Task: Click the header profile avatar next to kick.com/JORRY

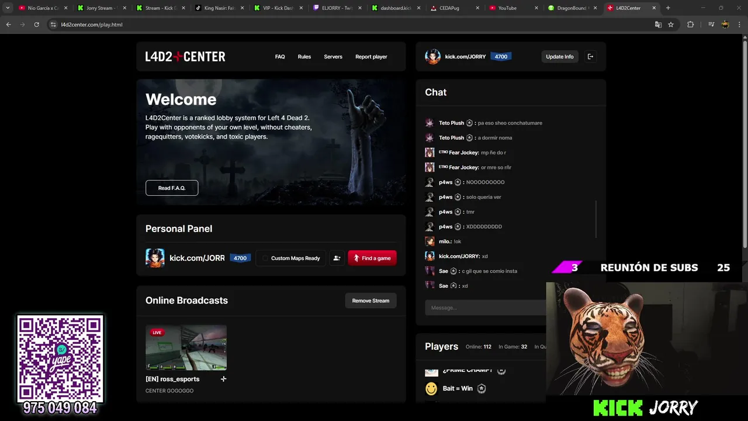Action: coord(432,57)
